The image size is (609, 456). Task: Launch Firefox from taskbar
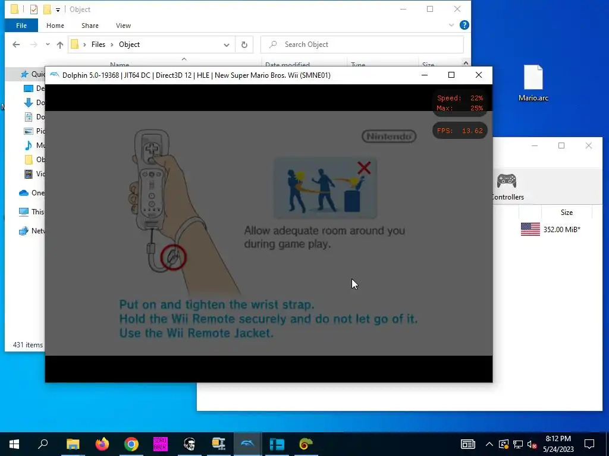pos(102,444)
